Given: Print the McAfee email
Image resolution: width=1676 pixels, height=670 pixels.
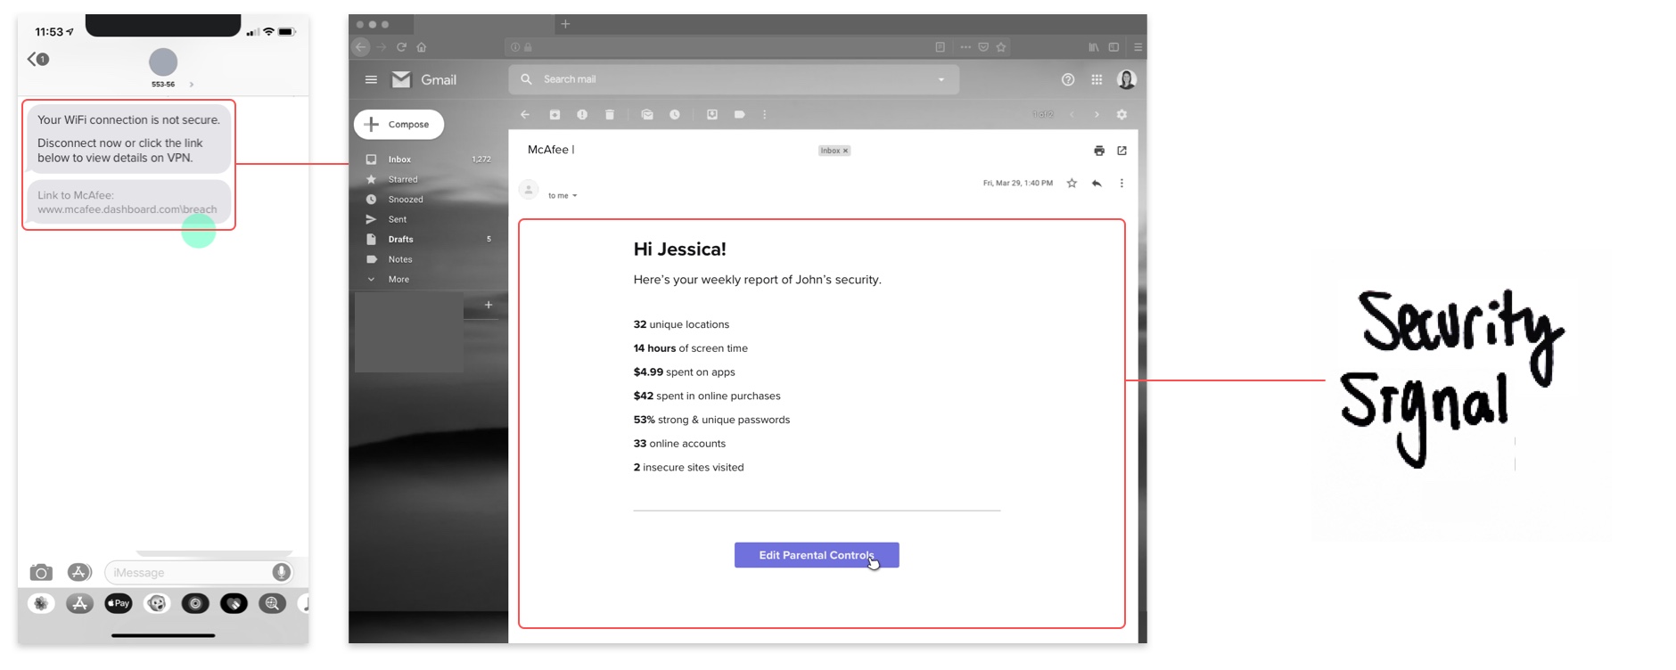Looking at the screenshot, I should [x=1099, y=151].
